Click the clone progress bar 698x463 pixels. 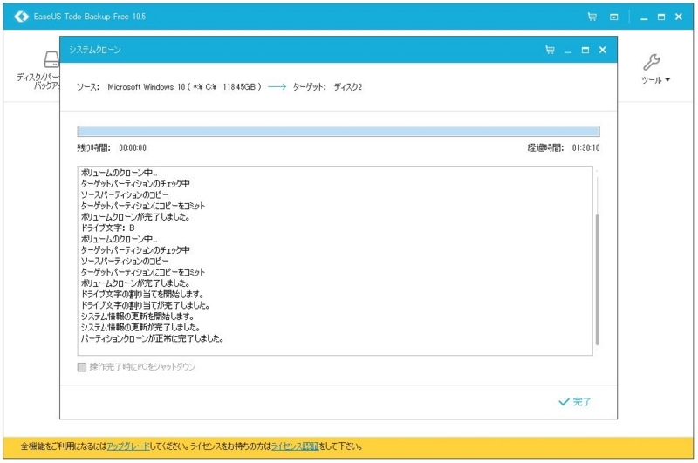coord(339,131)
